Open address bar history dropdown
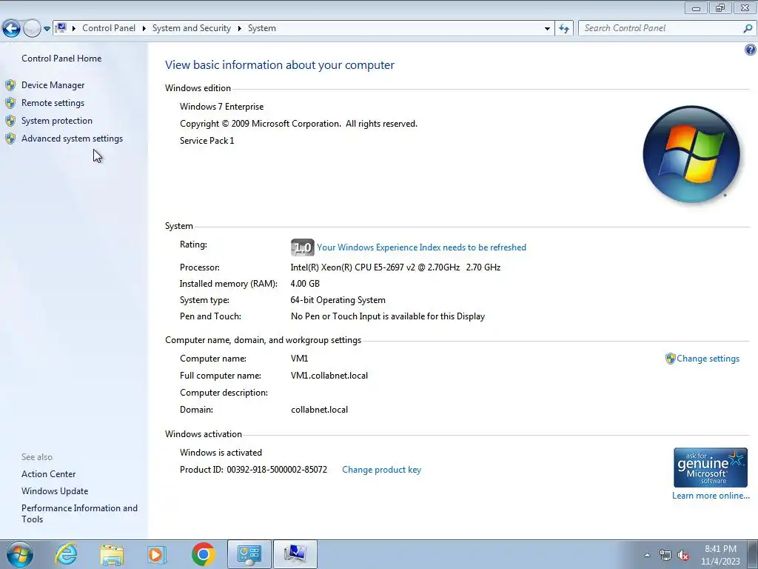Image resolution: width=758 pixels, height=569 pixels. click(x=547, y=29)
